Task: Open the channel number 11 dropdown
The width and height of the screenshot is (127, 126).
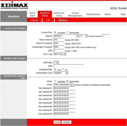Action: (84, 36)
